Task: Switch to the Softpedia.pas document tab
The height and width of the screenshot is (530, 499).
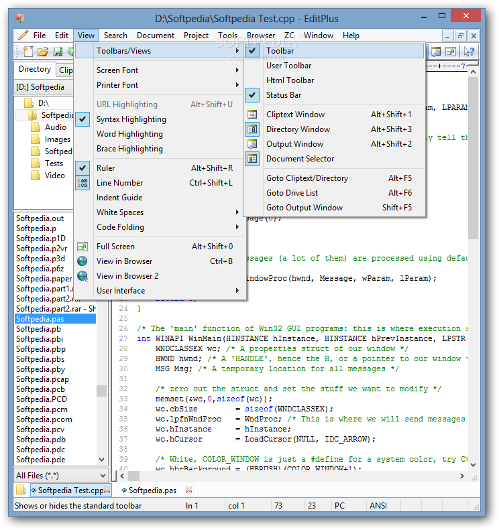Action: click(x=152, y=490)
